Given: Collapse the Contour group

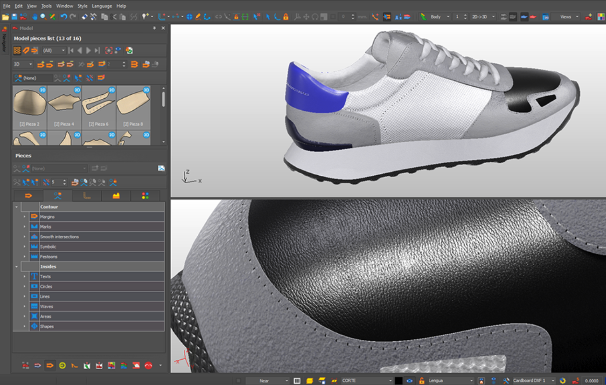Looking at the screenshot, I should click(x=16, y=207).
